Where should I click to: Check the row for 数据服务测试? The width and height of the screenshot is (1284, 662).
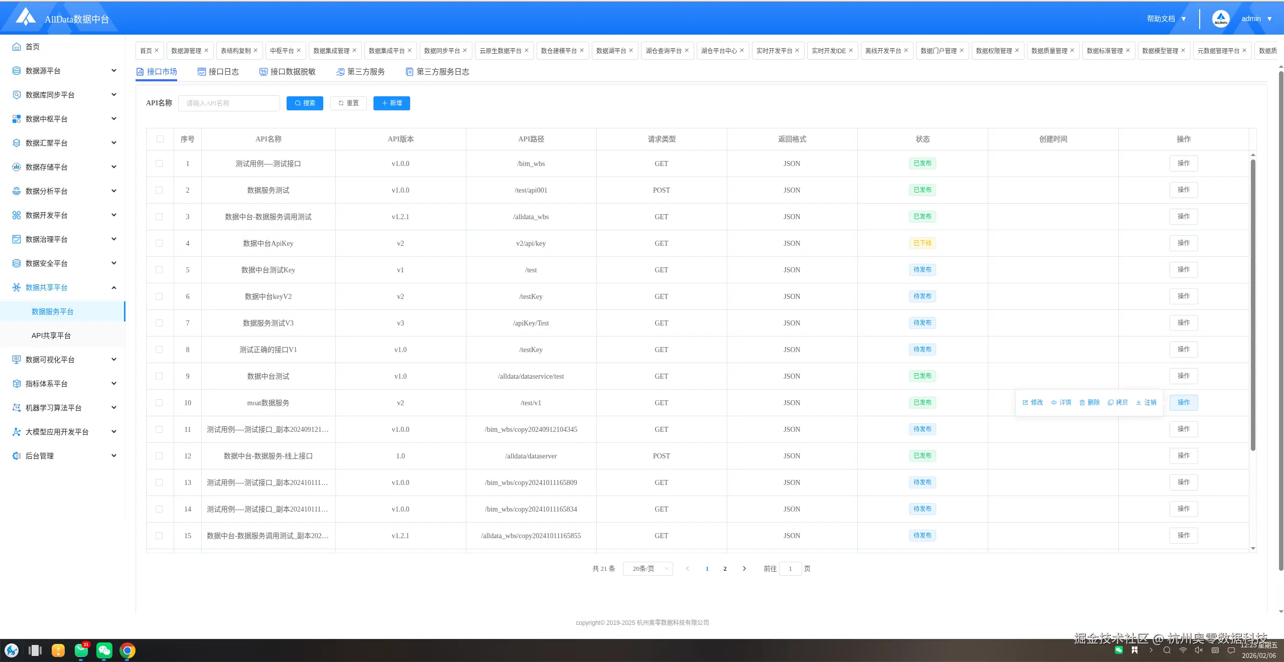(x=159, y=190)
